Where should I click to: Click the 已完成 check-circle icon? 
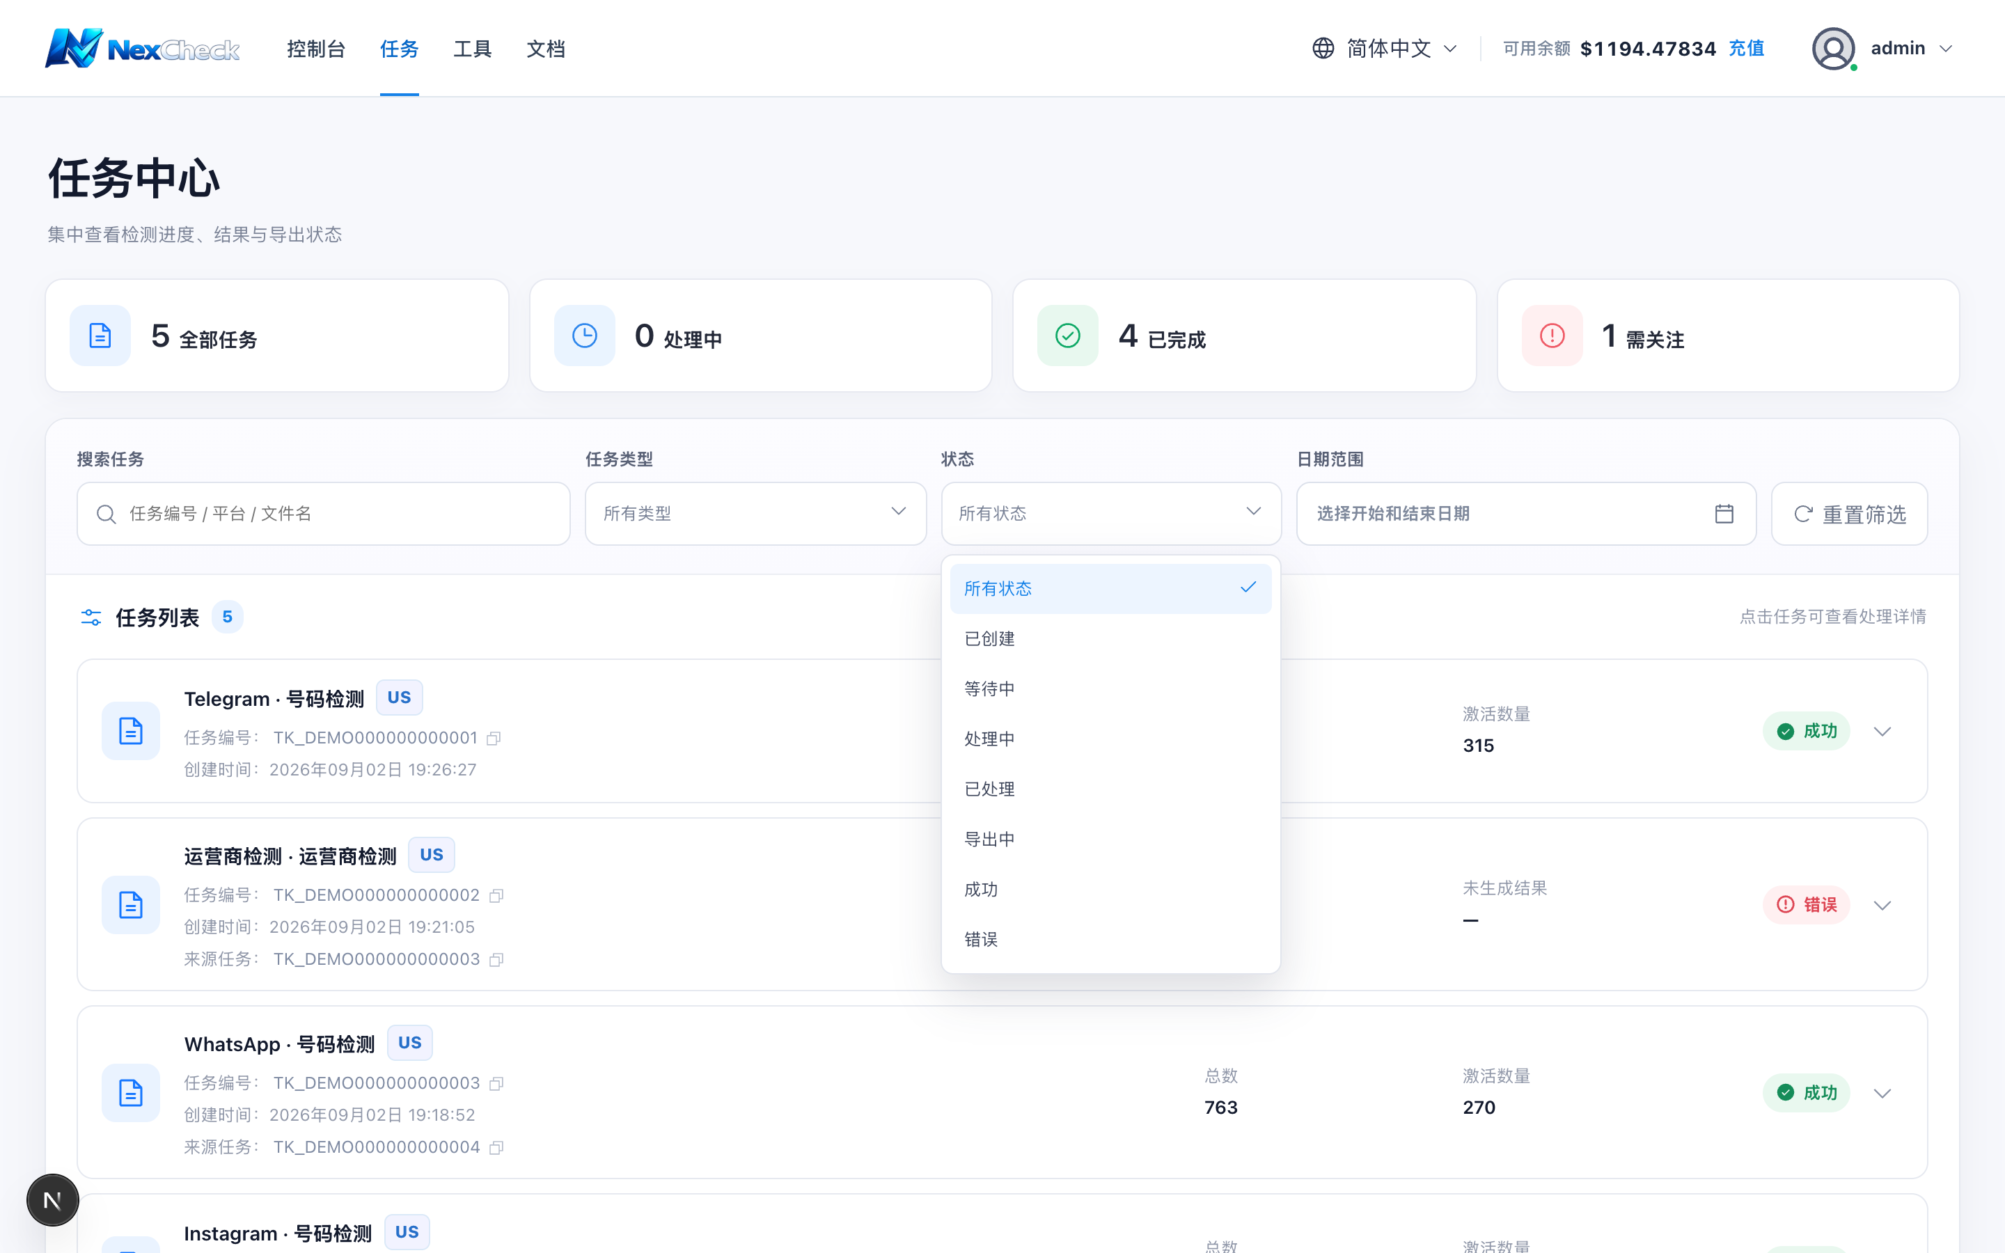coord(1068,336)
